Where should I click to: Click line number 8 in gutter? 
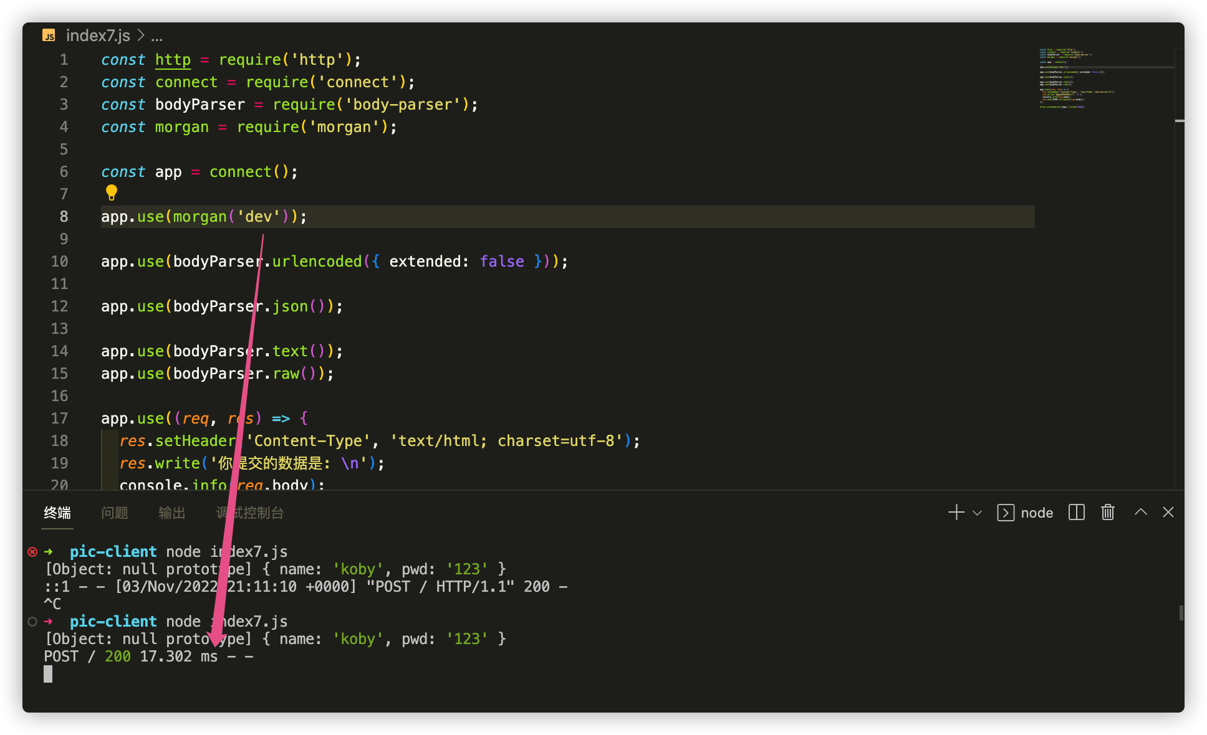click(64, 216)
